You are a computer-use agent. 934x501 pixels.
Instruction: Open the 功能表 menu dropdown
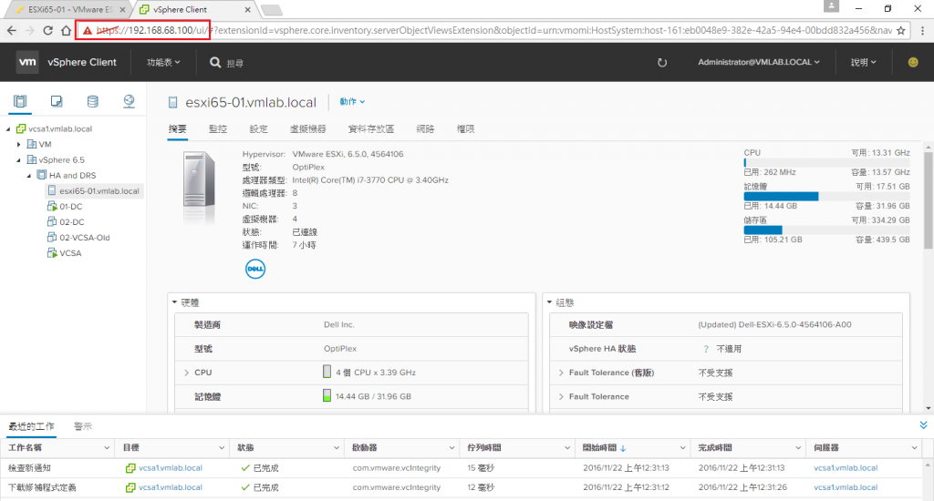click(x=163, y=63)
